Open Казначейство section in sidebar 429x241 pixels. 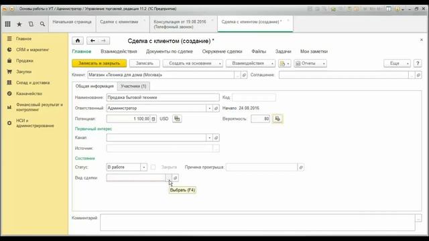(x=29, y=94)
